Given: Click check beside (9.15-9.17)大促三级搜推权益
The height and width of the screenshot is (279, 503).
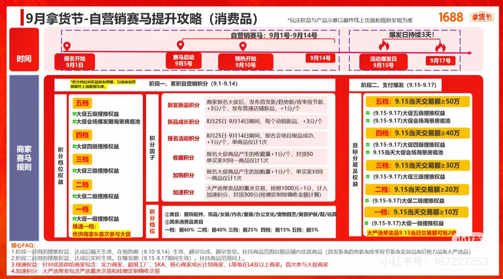Looking at the screenshot, I should pos(367,176).
